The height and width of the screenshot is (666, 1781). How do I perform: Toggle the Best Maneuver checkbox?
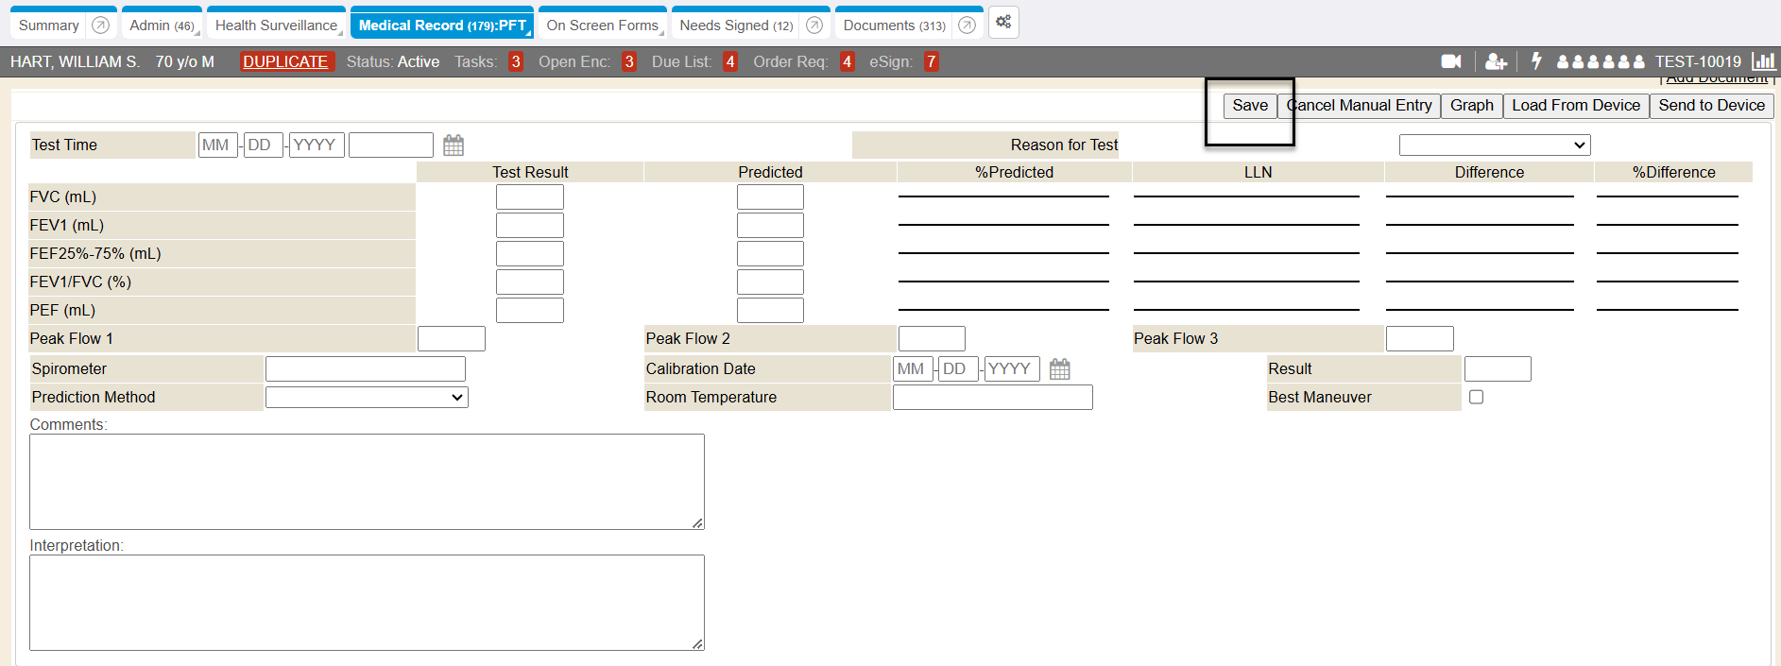coord(1476,398)
